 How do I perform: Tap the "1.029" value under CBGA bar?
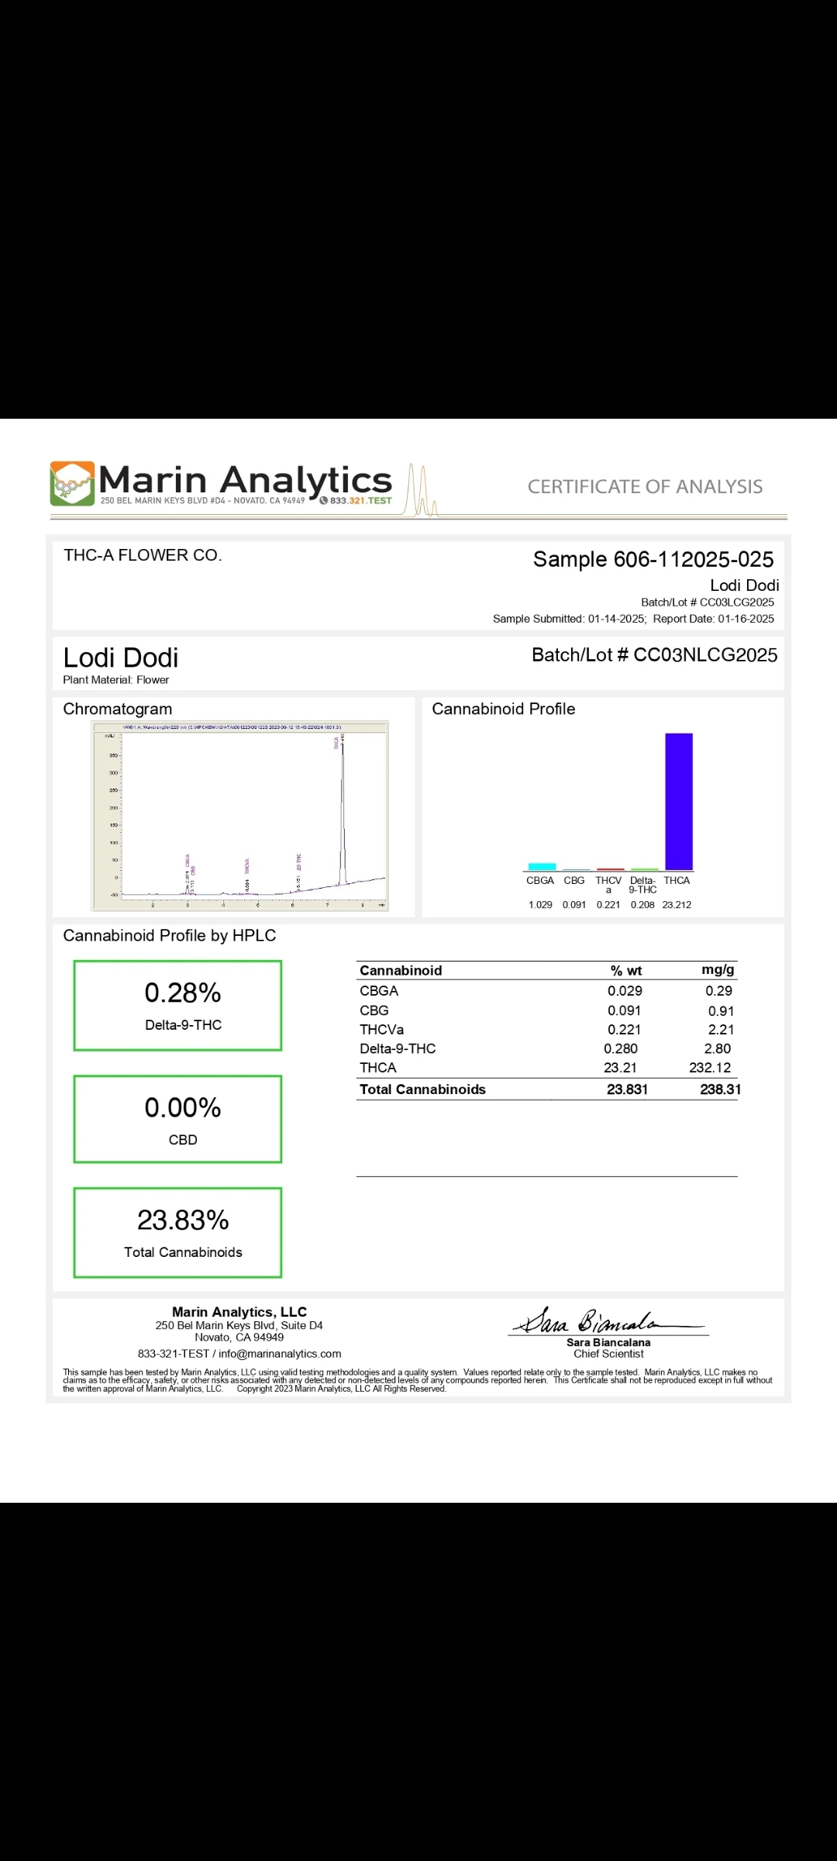(x=540, y=905)
